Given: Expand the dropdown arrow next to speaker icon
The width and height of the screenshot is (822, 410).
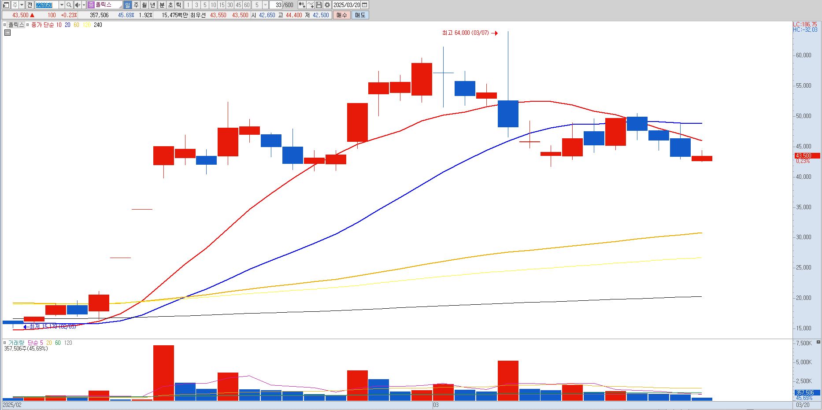Looking at the screenshot, I should click(x=84, y=5).
